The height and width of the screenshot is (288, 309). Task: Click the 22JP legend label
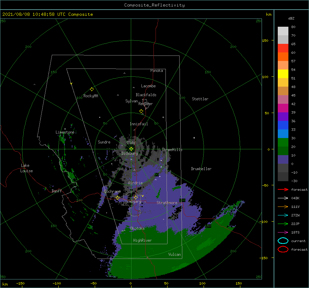[295, 224]
